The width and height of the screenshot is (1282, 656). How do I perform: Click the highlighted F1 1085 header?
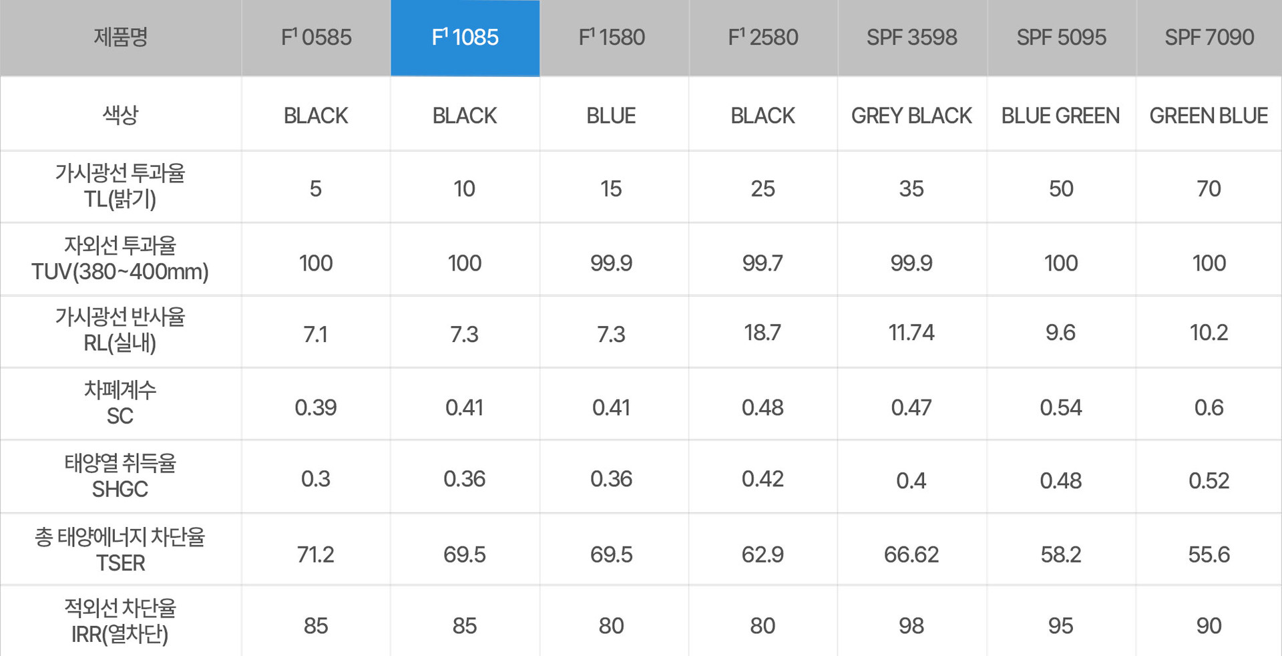tap(465, 37)
